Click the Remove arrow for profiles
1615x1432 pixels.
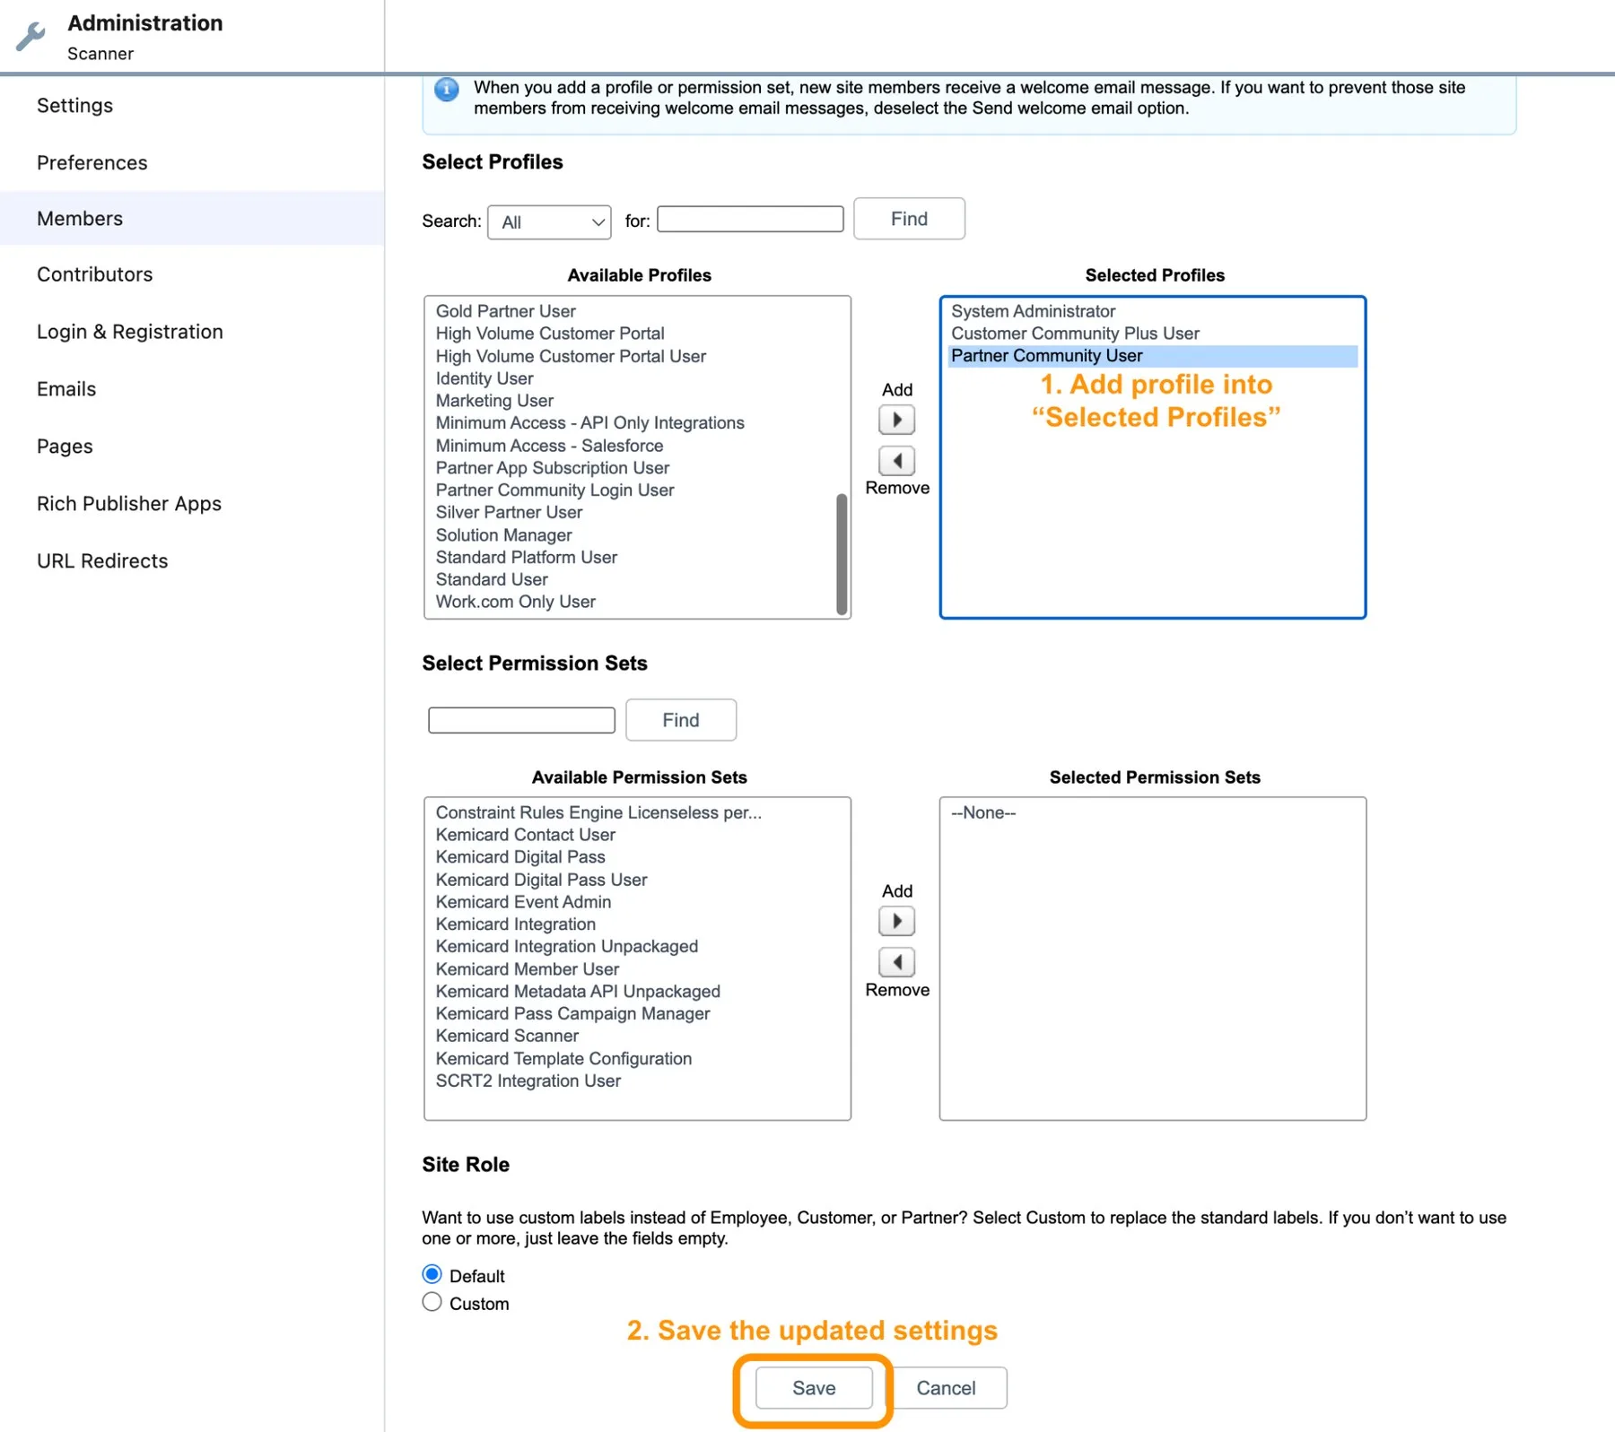(896, 461)
